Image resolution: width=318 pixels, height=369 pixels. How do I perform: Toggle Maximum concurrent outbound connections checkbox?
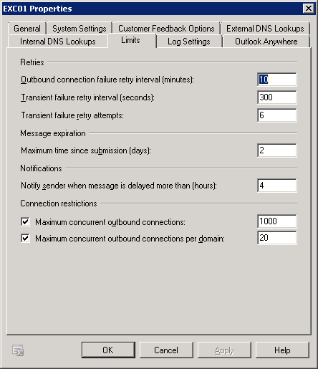click(25, 221)
